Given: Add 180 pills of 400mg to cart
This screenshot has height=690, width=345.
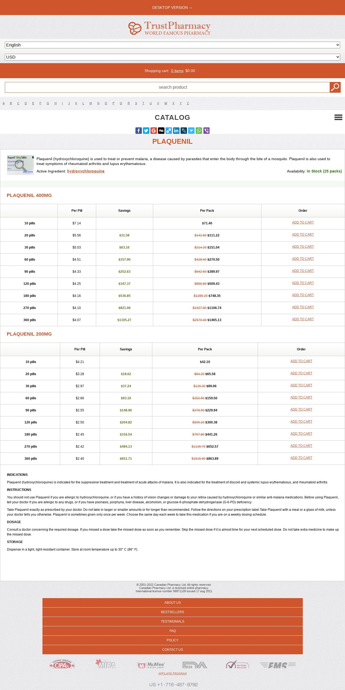Looking at the screenshot, I should tap(303, 295).
